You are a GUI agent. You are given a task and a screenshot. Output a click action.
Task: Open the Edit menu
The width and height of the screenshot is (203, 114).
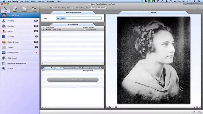tap(33, 1)
